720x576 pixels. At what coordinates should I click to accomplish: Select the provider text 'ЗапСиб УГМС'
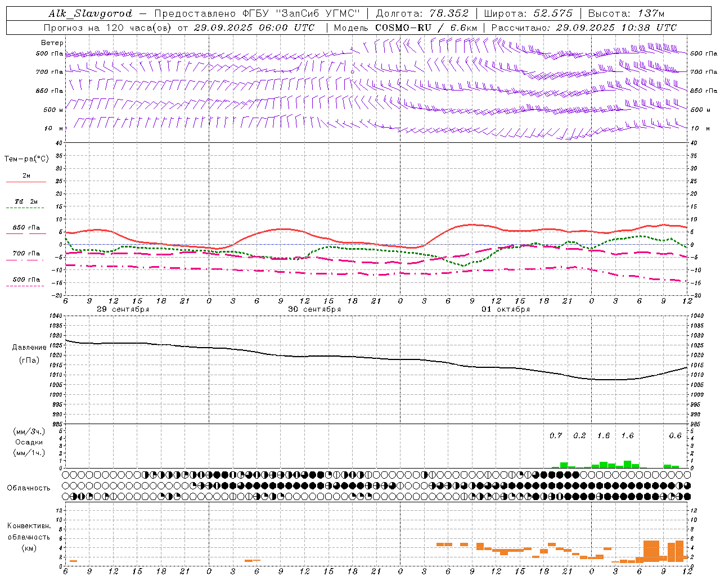tap(317, 13)
